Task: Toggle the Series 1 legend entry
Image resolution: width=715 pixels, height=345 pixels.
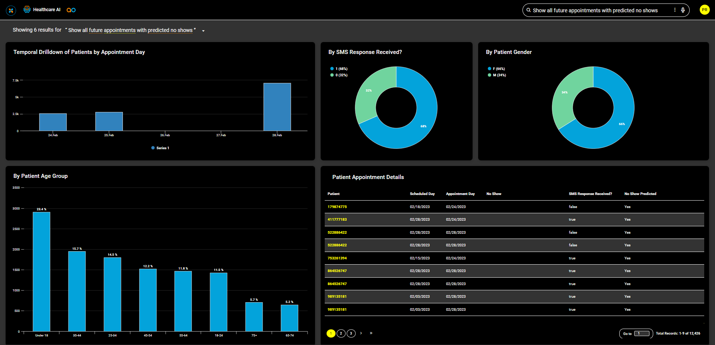Action: 160,148
